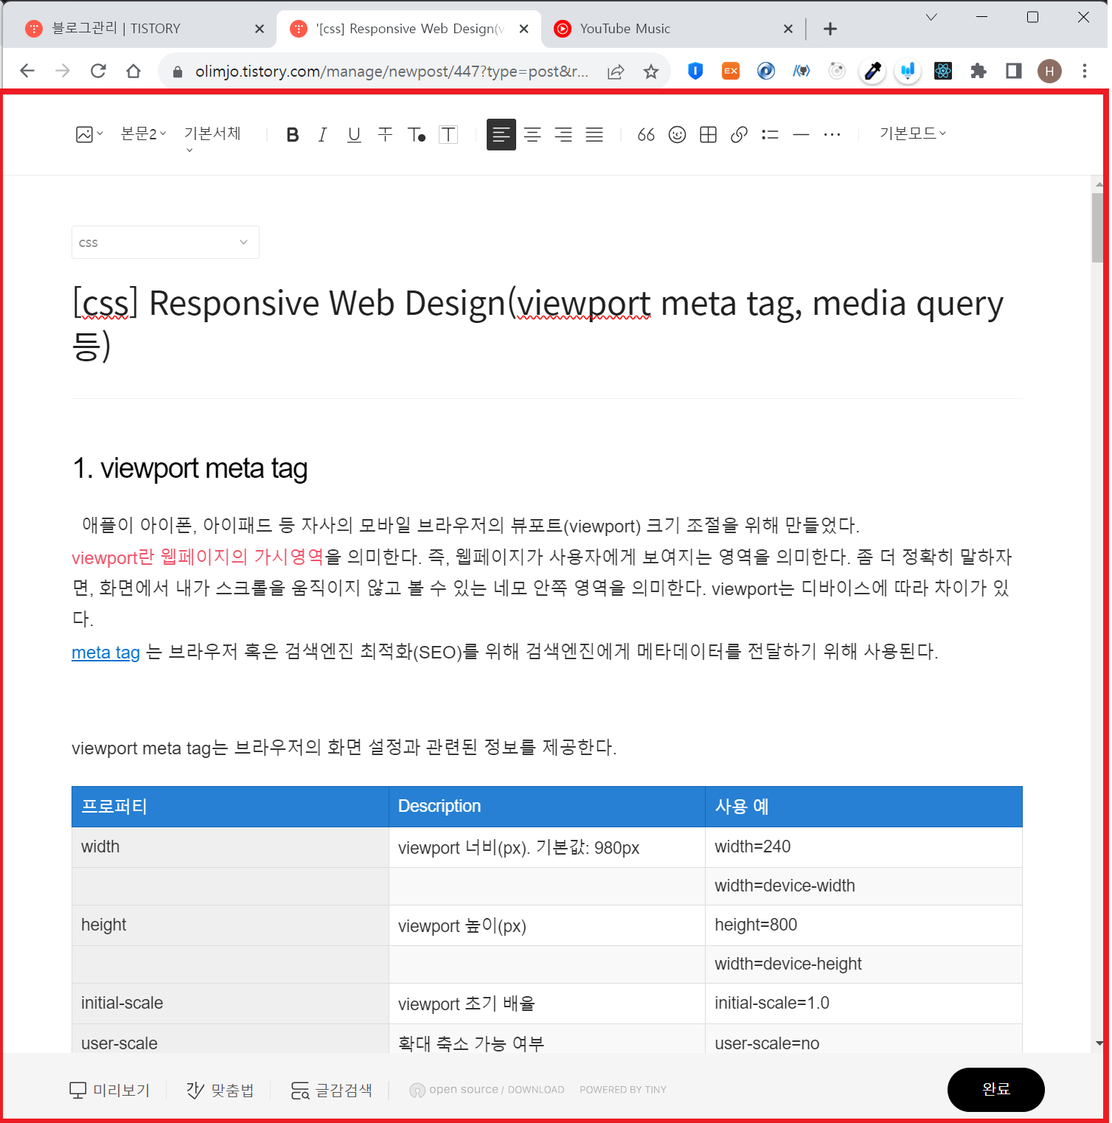The height and width of the screenshot is (1123, 1112).
Task: Insert a hyperlink
Action: pyautogui.click(x=739, y=134)
